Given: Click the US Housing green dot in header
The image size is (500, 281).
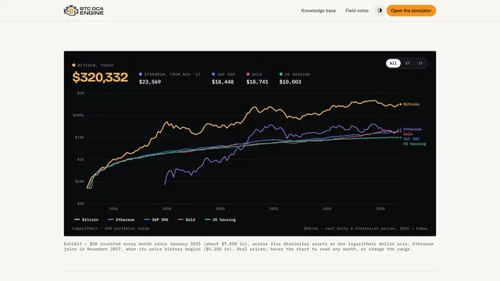Looking at the screenshot, I should pyautogui.click(x=281, y=74).
